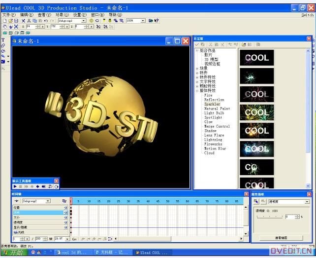
Task: Open the 对象 menu
Action: 62,15
